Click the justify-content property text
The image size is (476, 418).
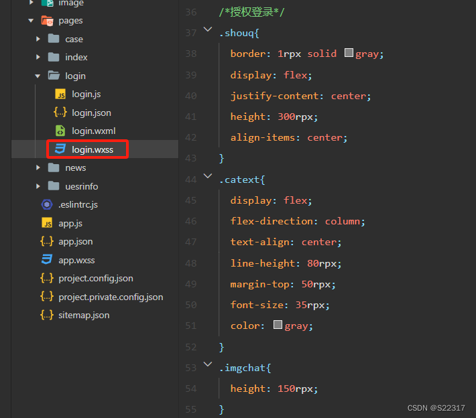(274, 96)
